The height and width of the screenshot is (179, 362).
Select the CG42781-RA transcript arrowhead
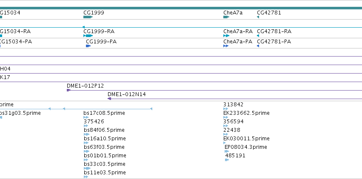(x=258, y=36)
